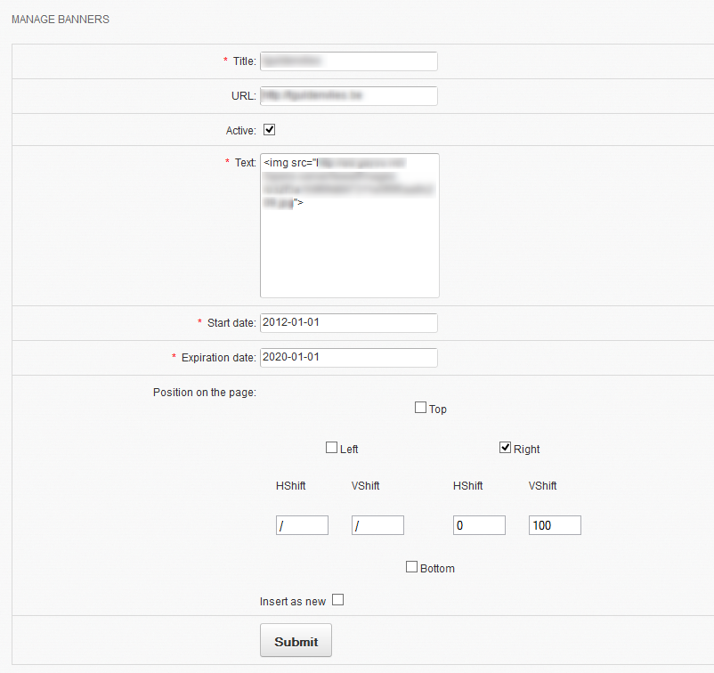Enable the Top position checkbox

421,408
